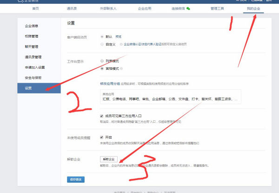This screenshot has width=279, height=193.
Task: Select the 默认 client startup page option
Action: click(102, 36)
